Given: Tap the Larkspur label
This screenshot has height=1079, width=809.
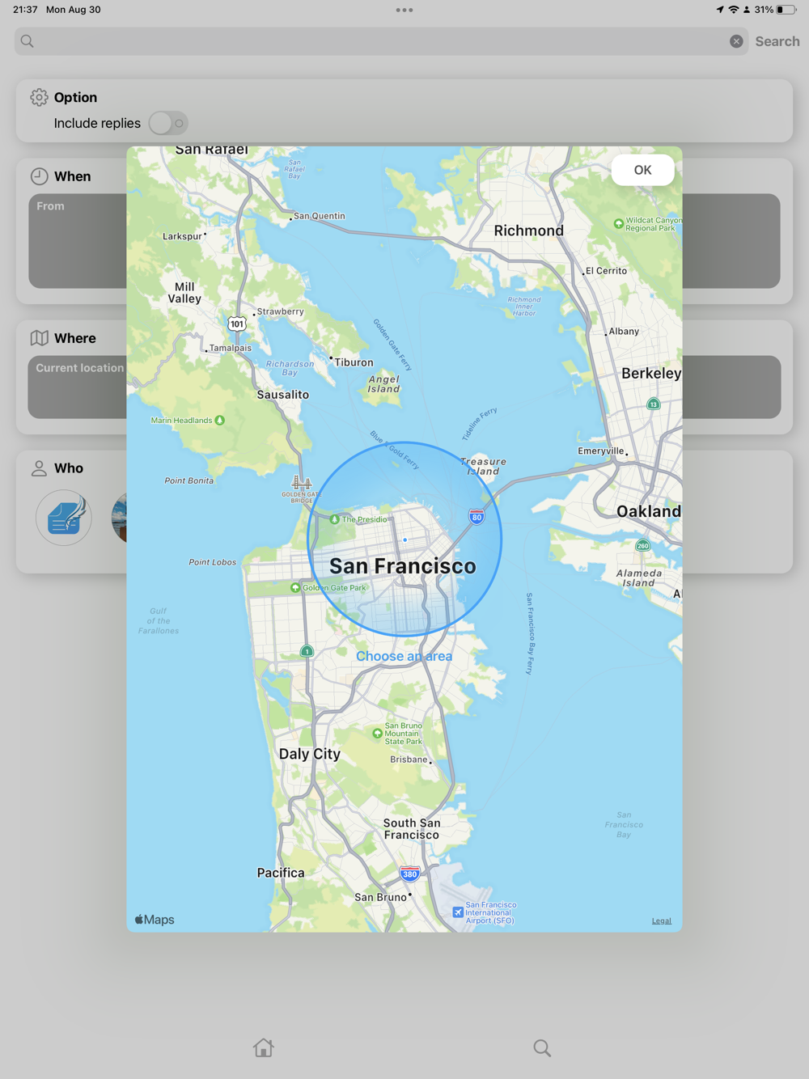Looking at the screenshot, I should pyautogui.click(x=182, y=236).
